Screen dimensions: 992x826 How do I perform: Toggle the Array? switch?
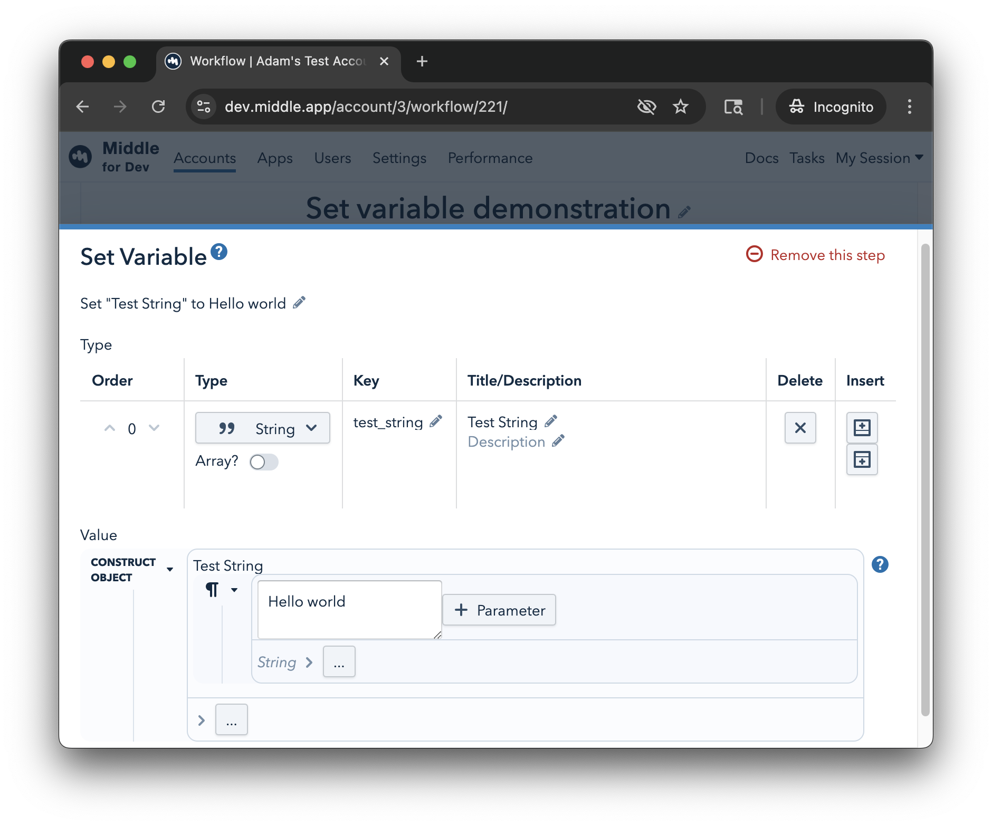click(263, 462)
